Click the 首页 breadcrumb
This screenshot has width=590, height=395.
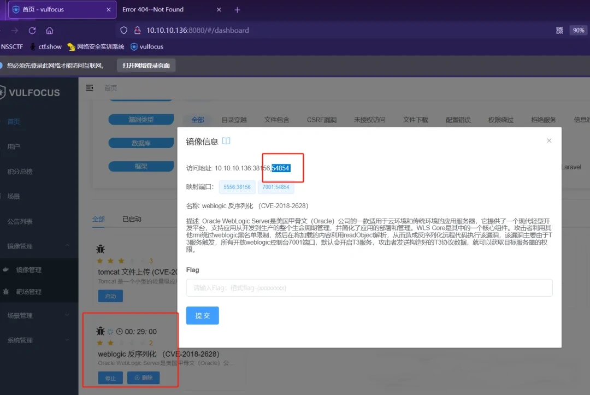[x=110, y=88]
